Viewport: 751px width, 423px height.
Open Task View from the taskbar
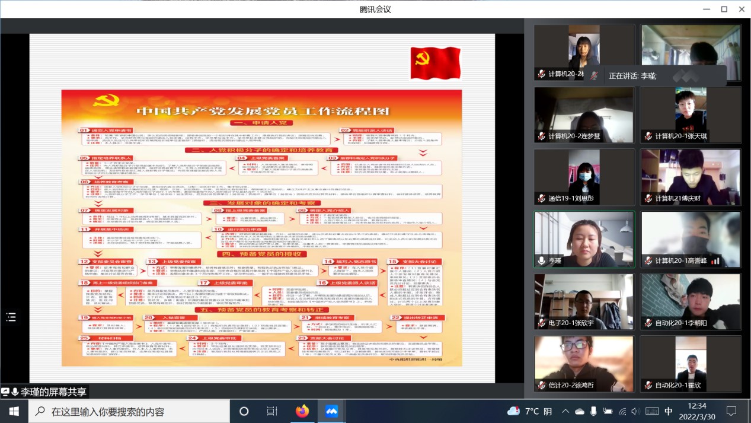272,411
